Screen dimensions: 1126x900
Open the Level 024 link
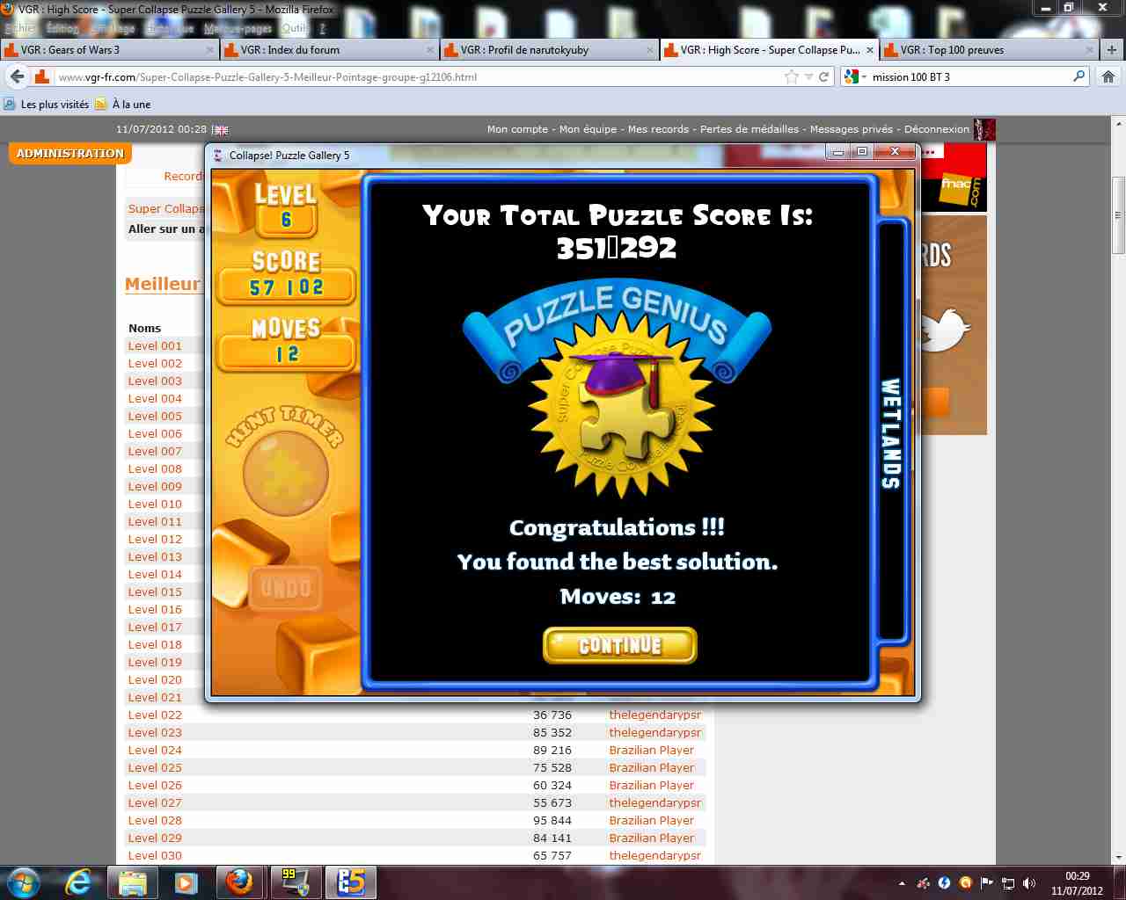[155, 750]
